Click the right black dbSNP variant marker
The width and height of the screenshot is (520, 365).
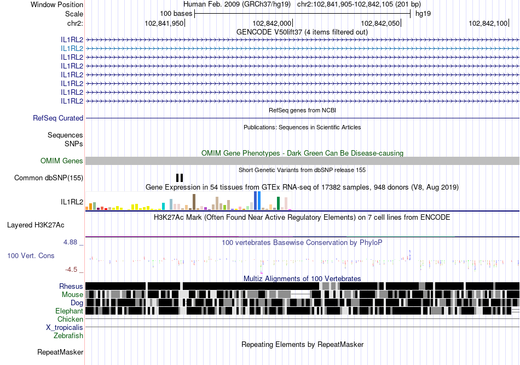[x=182, y=178]
